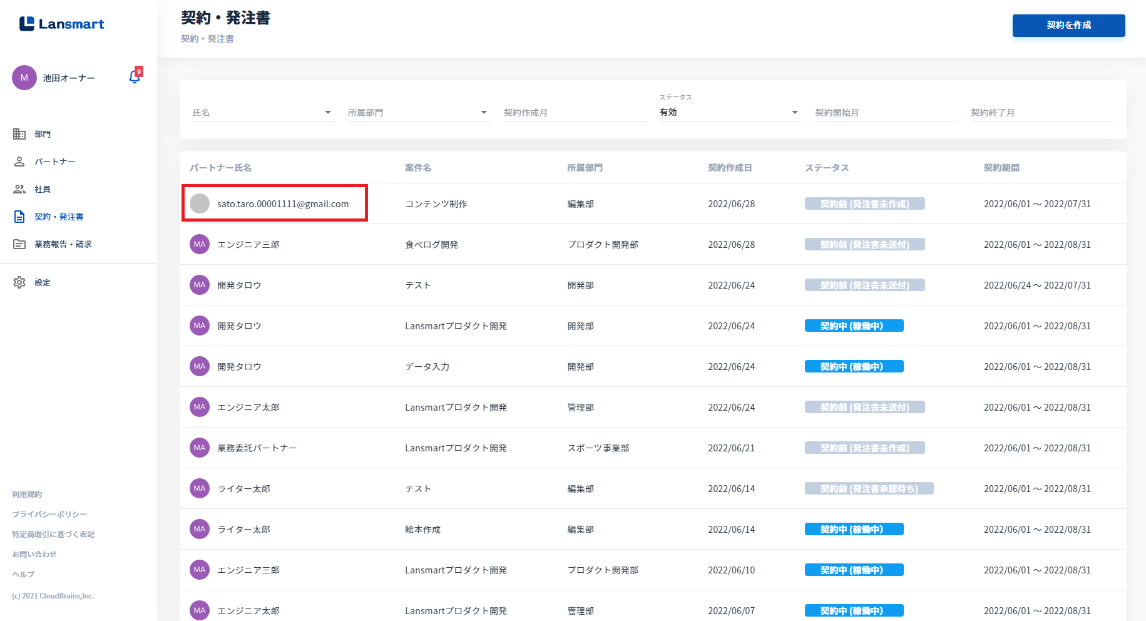Click the 契約作成月 input field
Image resolution: width=1146 pixels, height=621 pixels.
[574, 113]
